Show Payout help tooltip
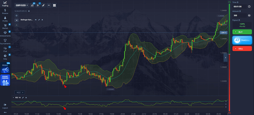Image resolution: width=254 pixels, height=115 pixels. (x=239, y=20)
